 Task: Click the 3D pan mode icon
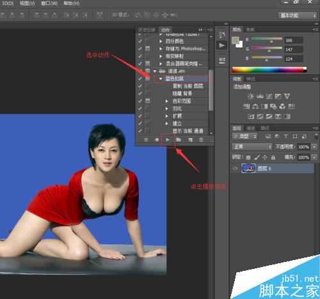click(156, 15)
